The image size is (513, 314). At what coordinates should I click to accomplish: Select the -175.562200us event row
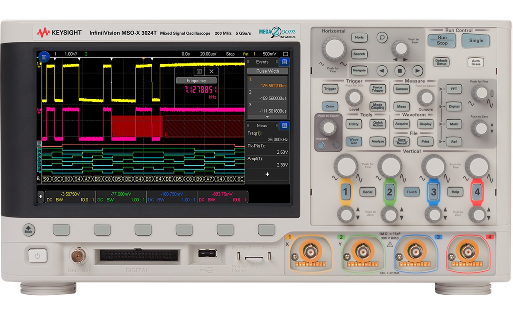(268, 82)
